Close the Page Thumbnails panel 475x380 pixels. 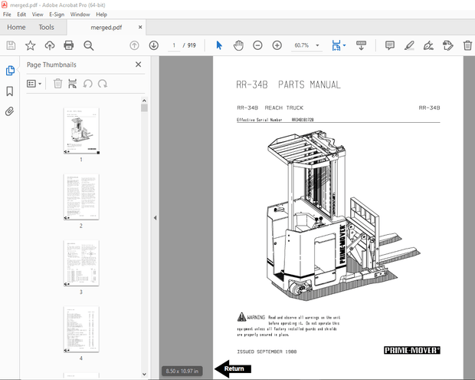click(x=138, y=64)
